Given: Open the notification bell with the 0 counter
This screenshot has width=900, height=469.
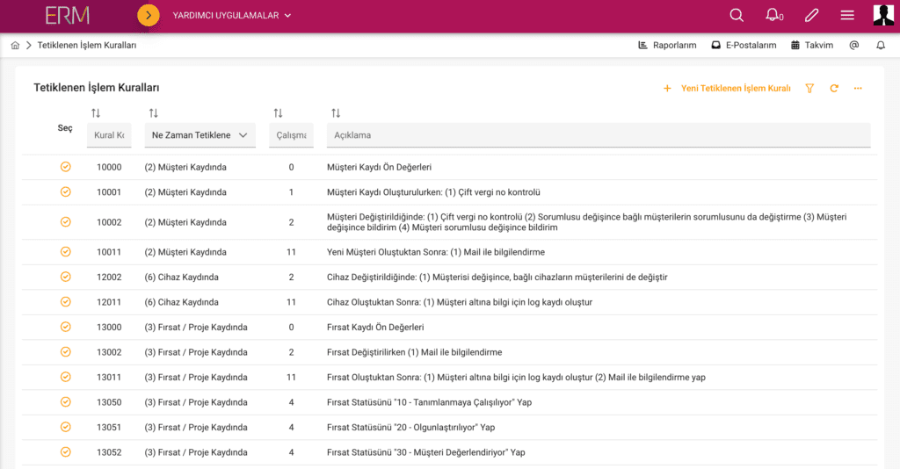Looking at the screenshot, I should (774, 16).
